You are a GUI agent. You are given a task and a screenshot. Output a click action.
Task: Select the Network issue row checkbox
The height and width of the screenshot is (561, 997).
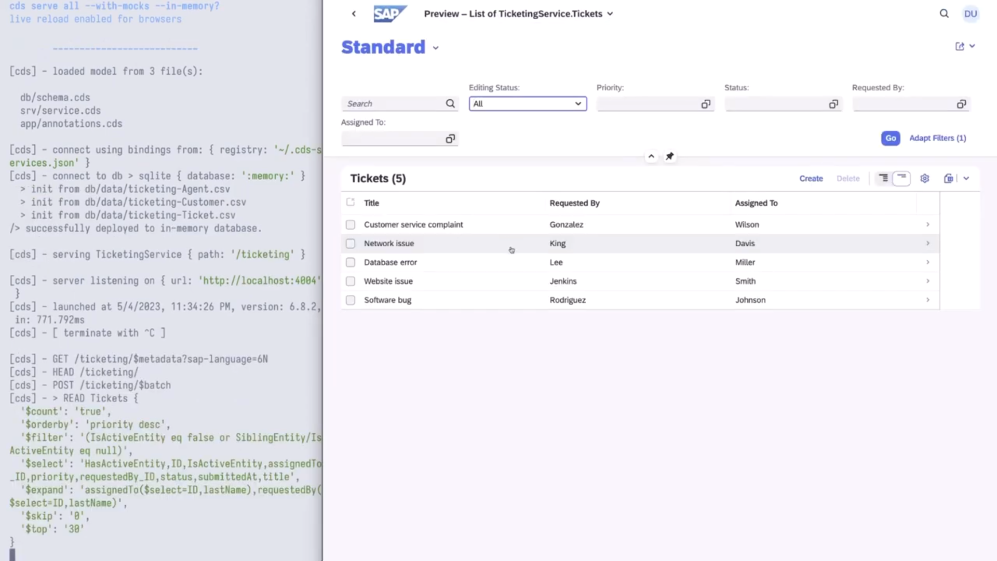(351, 244)
